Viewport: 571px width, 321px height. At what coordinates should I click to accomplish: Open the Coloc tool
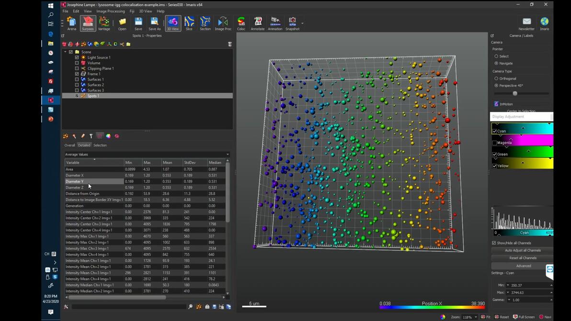tap(241, 23)
